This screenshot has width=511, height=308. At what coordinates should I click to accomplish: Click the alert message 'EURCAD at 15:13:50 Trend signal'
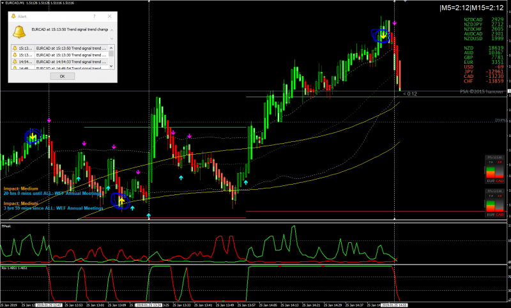[x=70, y=29]
